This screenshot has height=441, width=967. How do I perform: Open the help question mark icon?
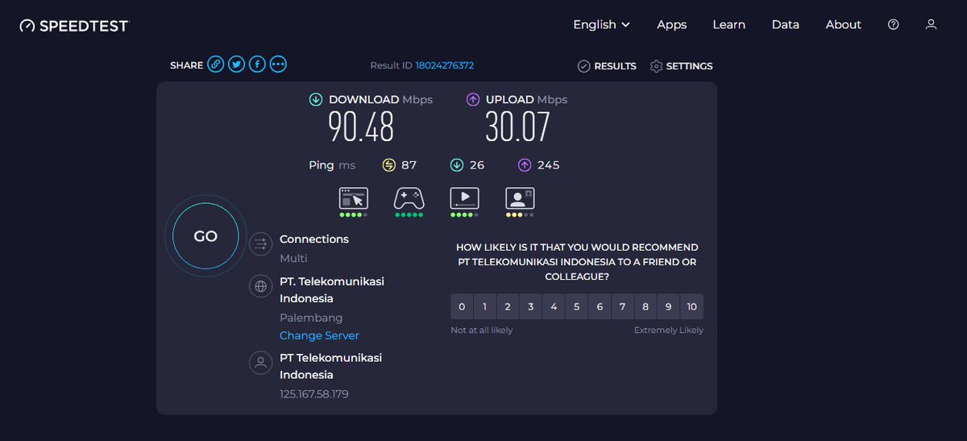(893, 24)
